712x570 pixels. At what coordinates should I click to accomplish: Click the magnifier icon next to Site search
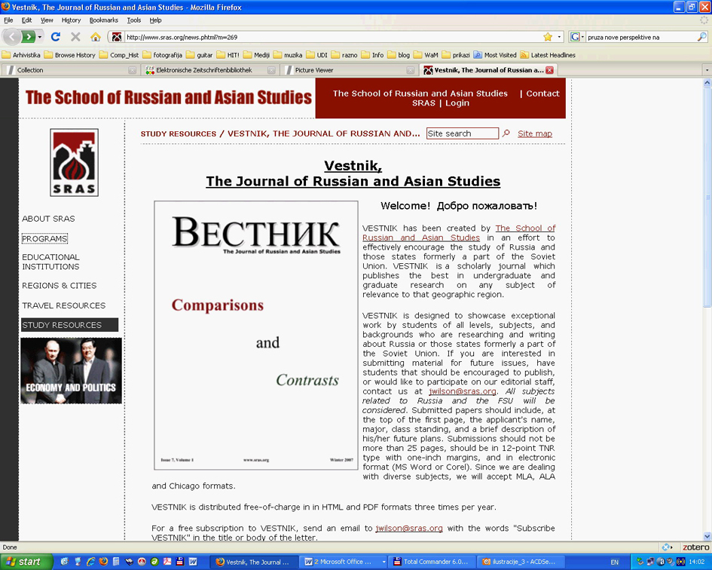tap(506, 133)
